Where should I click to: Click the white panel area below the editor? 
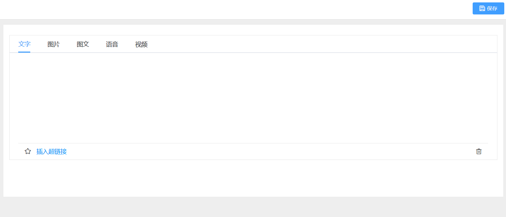[x=253, y=178]
